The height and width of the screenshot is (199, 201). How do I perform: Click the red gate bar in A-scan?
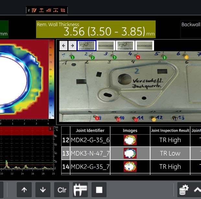tap(27, 131)
